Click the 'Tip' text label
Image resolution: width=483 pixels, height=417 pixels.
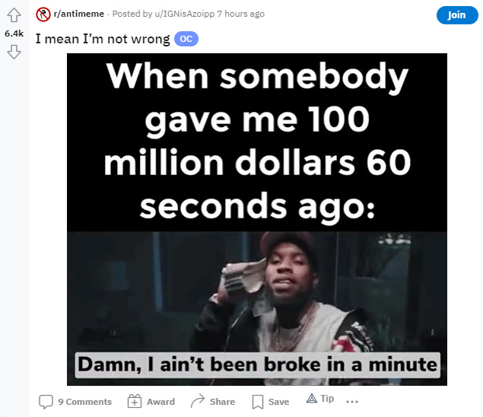tap(327, 399)
